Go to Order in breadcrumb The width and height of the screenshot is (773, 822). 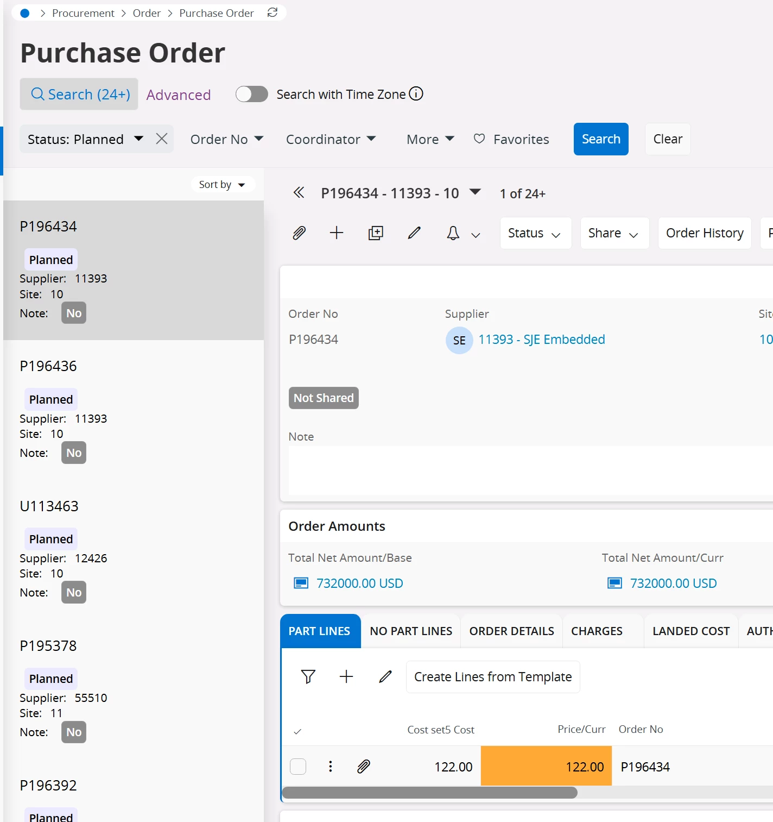pos(147,13)
